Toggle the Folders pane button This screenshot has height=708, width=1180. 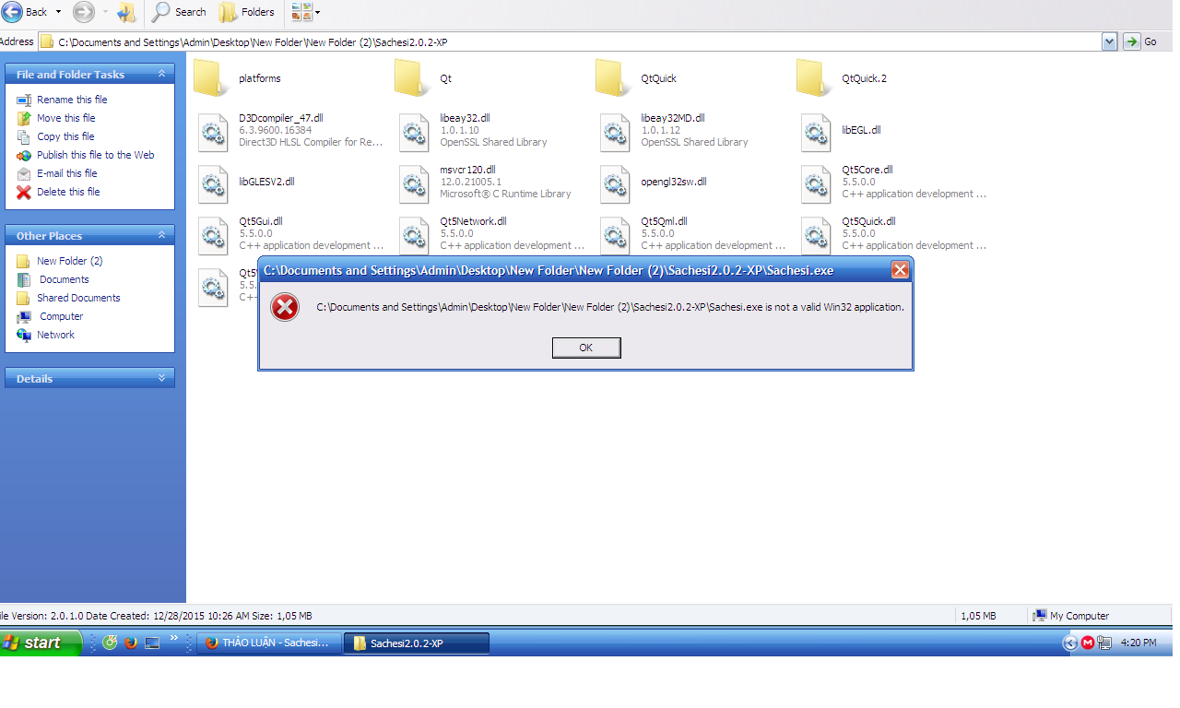246,12
